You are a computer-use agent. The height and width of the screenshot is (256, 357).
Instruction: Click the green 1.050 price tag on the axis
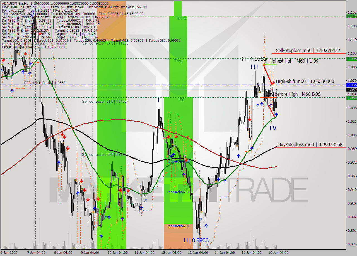[351, 97]
